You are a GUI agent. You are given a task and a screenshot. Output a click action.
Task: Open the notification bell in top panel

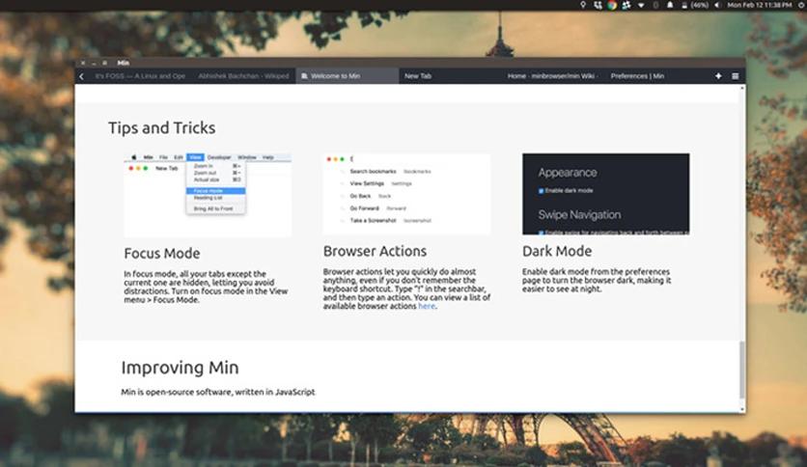[670, 5]
